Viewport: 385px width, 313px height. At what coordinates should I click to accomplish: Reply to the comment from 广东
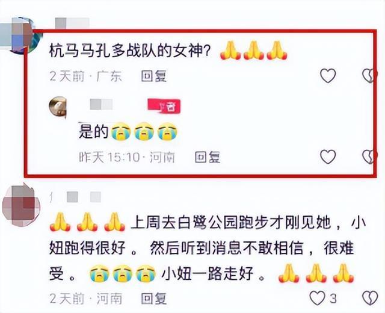point(154,76)
